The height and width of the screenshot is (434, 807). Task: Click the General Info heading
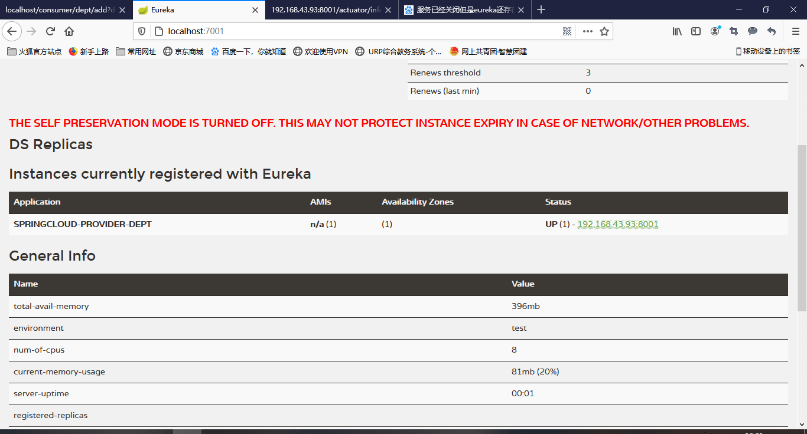52,256
